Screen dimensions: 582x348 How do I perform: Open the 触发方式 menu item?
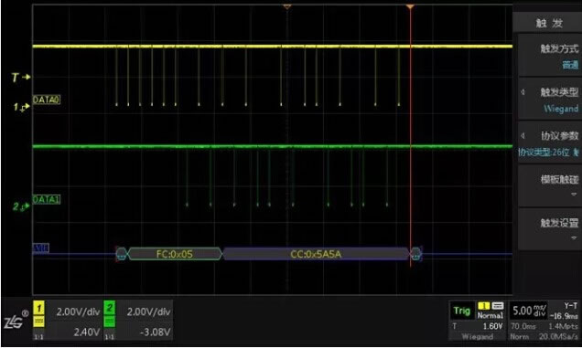pos(550,56)
